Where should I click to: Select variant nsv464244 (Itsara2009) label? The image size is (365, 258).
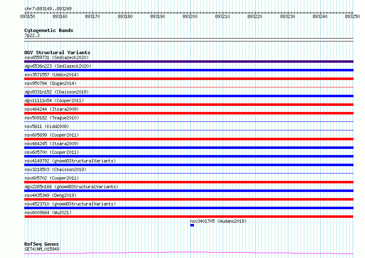[52, 109]
